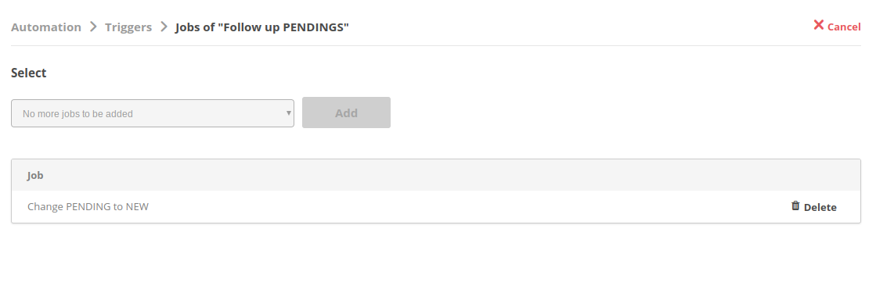Screen dimensions: 876x293
Task: Click the word NEW in the job name
Action: (137, 206)
